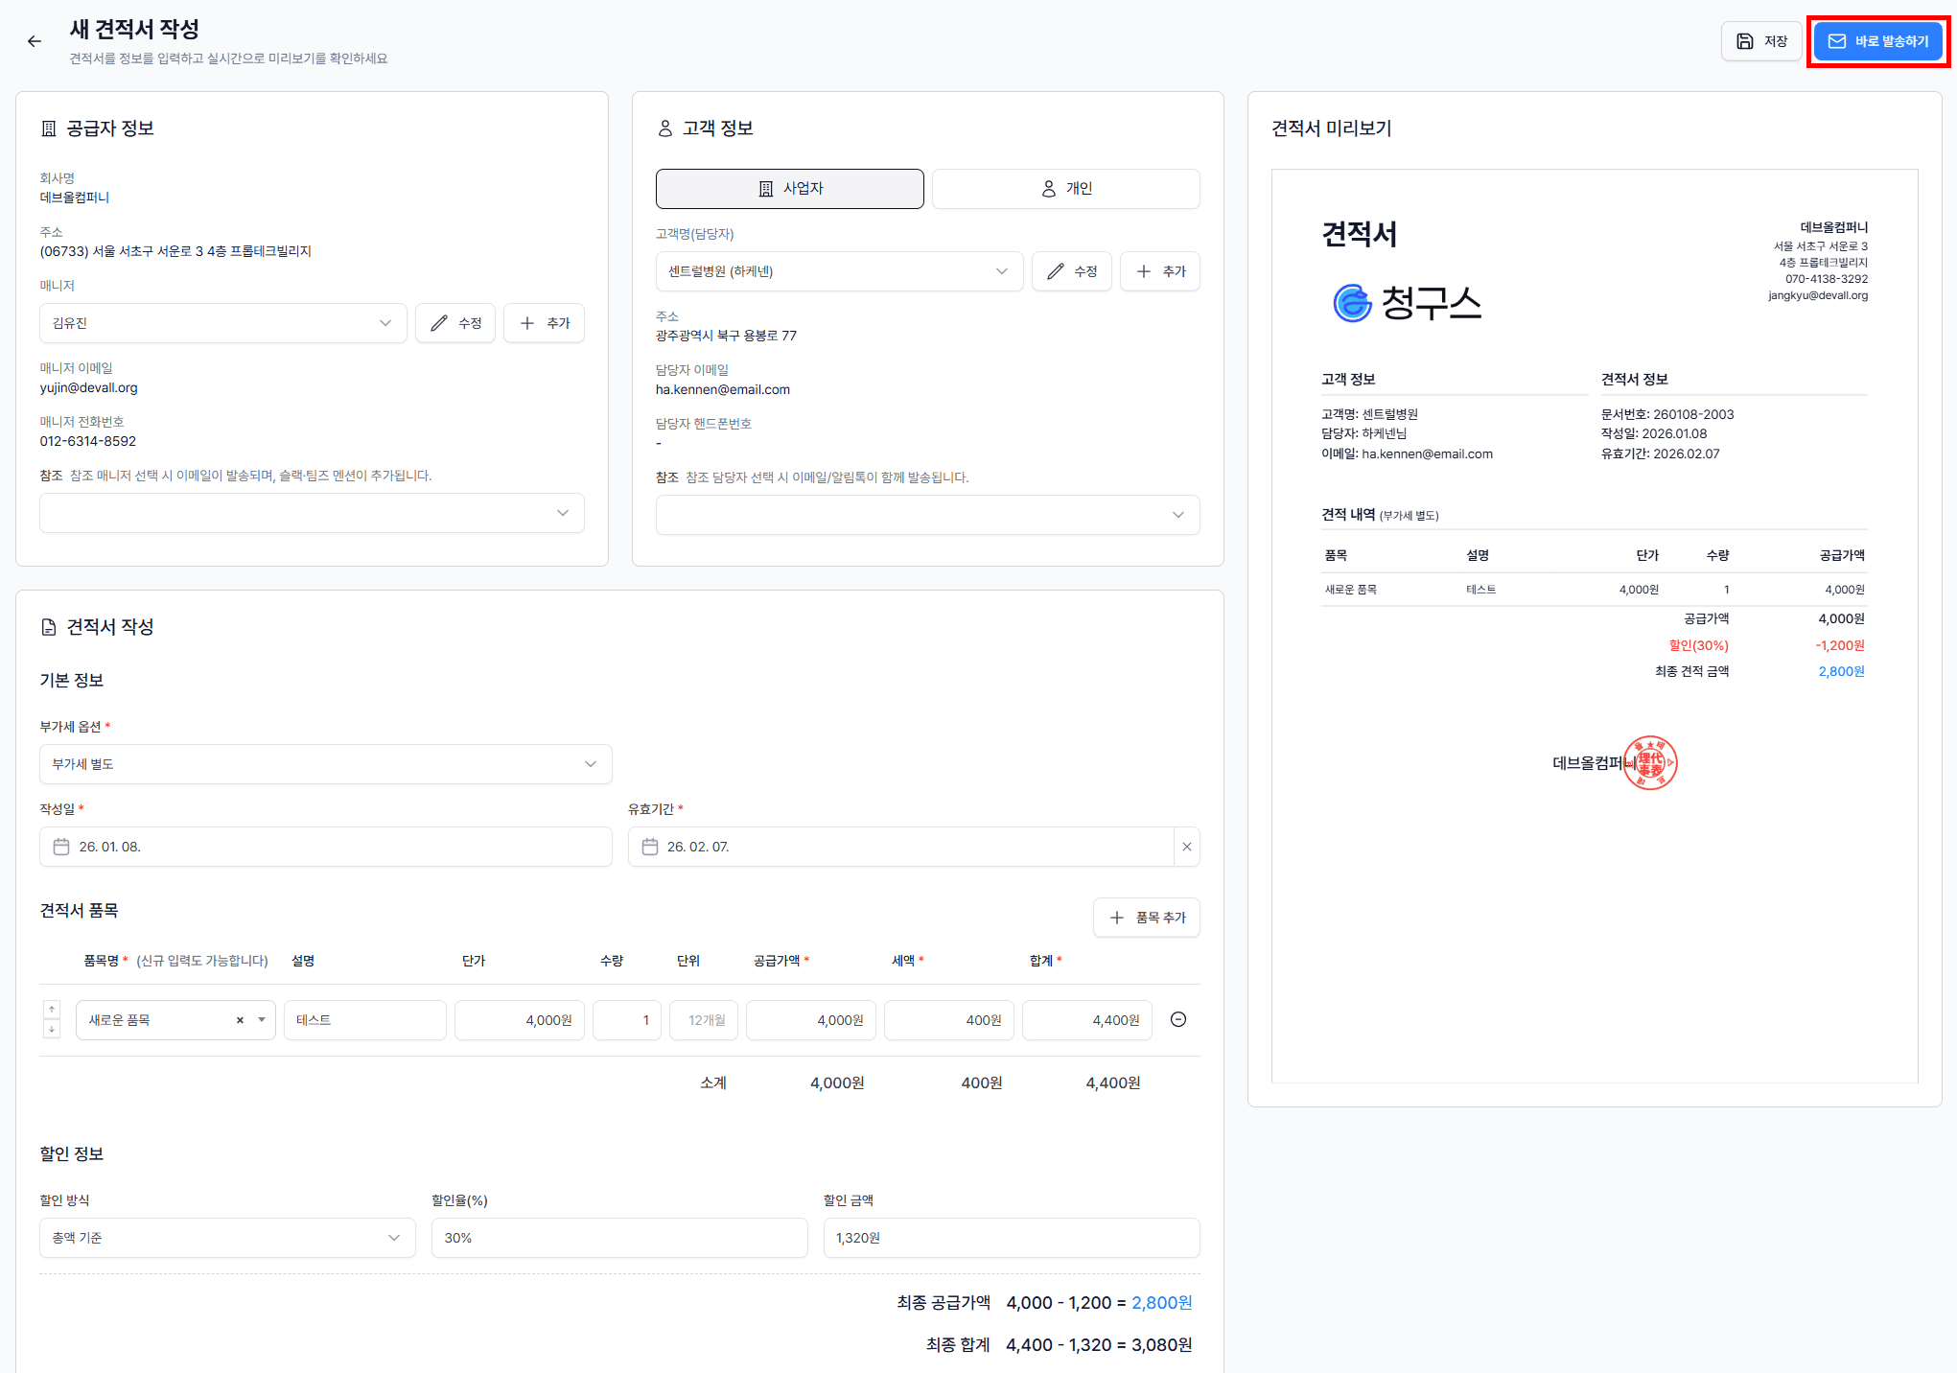The image size is (1957, 1373).
Task: Click the 할인율 30% input field
Action: pyautogui.click(x=618, y=1238)
